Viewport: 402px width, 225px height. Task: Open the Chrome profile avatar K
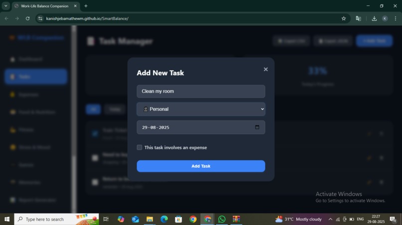click(385, 18)
